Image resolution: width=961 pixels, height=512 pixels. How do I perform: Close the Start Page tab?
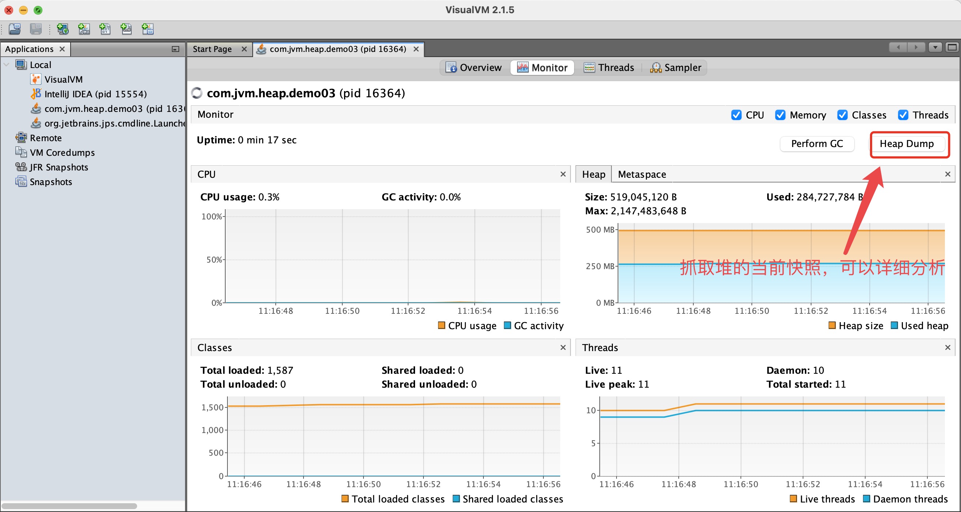coord(244,49)
